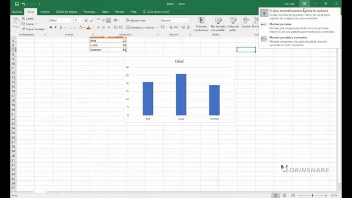Expand the font color arrow

(92, 28)
